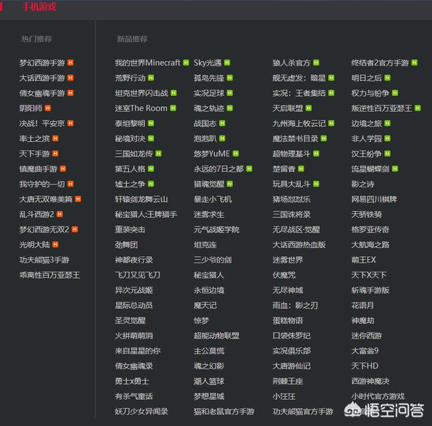Image resolution: width=432 pixels, height=426 pixels.
Task: Click the new badge beside 流星蝴蝶剑
Action: [x=395, y=168]
